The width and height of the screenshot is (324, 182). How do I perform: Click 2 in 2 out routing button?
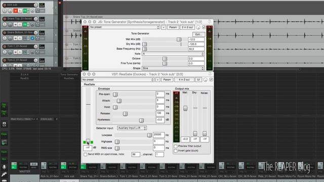click(187, 27)
